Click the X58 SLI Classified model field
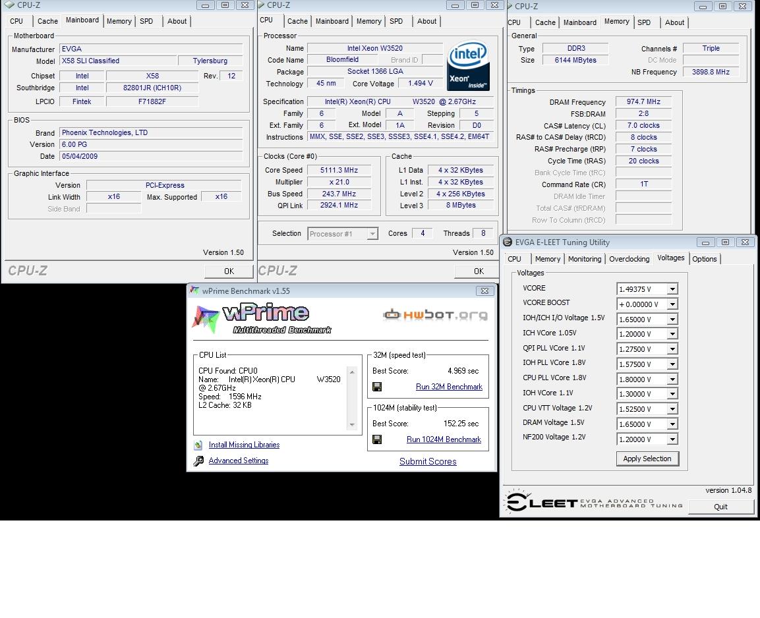The image size is (760, 618). tap(118, 61)
